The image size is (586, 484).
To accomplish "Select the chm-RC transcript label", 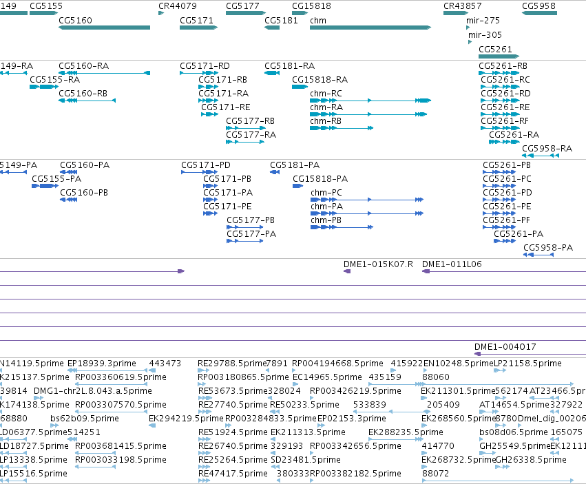I will (x=326, y=94).
